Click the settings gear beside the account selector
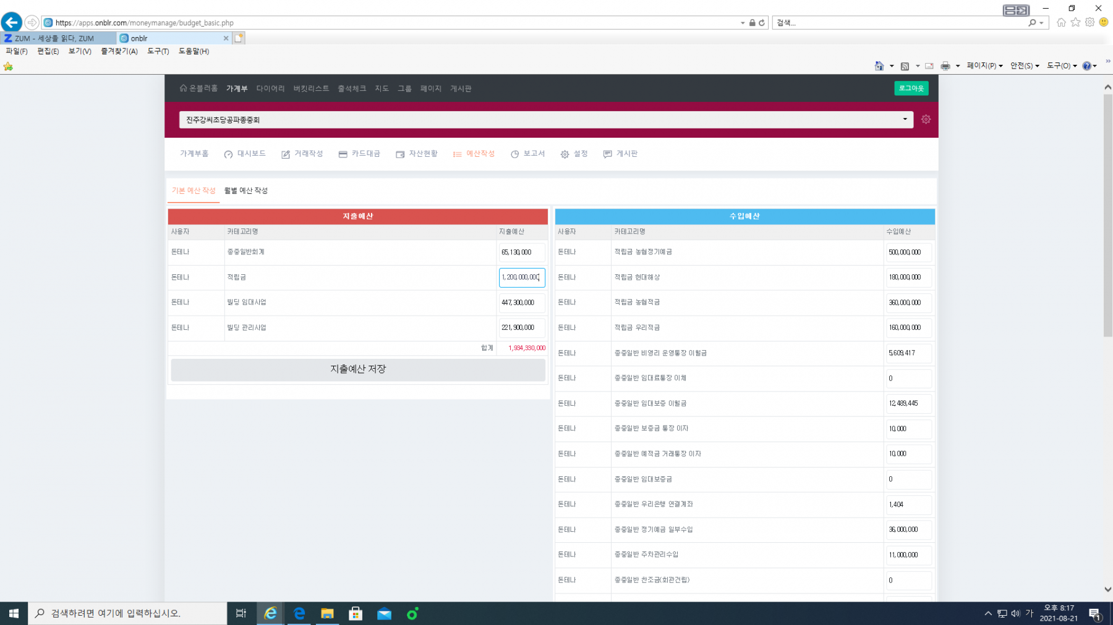 tap(926, 119)
